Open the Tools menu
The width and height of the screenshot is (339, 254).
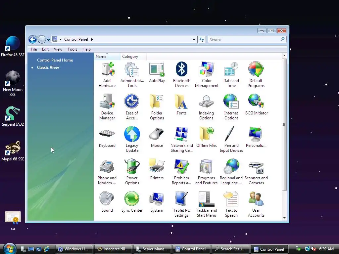tap(72, 49)
